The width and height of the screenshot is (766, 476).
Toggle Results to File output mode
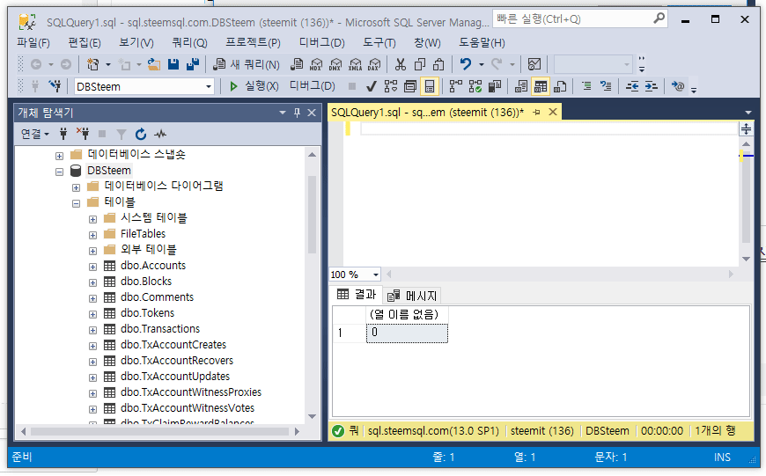(x=560, y=86)
